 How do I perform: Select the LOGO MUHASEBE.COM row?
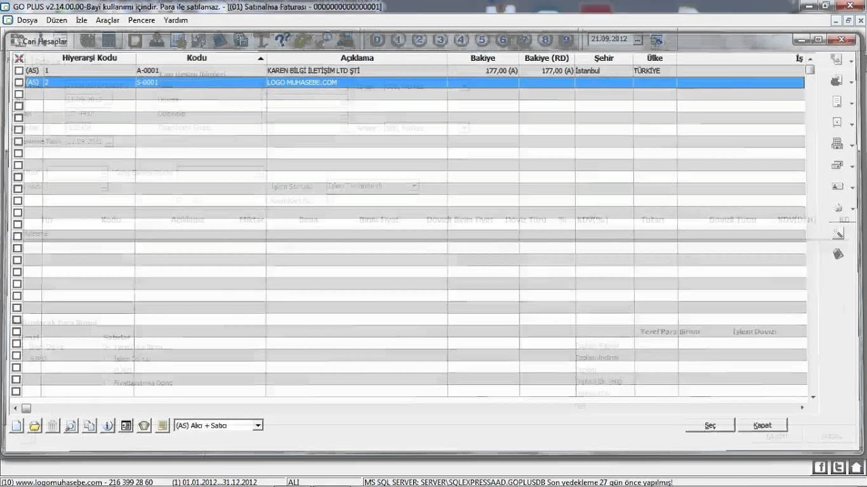pyautogui.click(x=413, y=83)
